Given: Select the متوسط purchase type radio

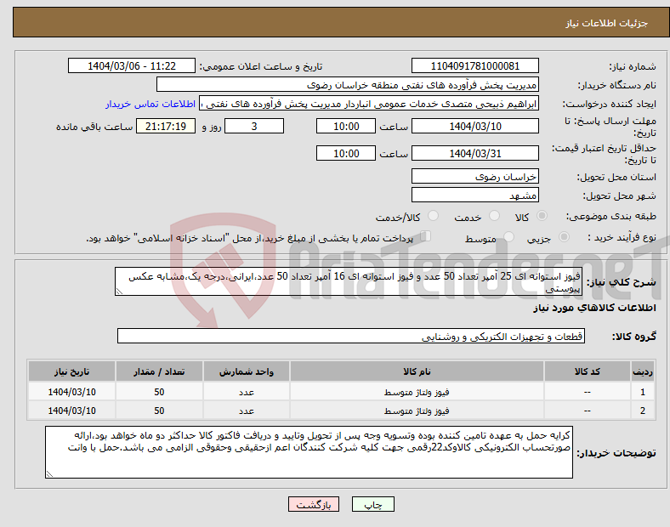Looking at the screenshot, I should [509, 237].
